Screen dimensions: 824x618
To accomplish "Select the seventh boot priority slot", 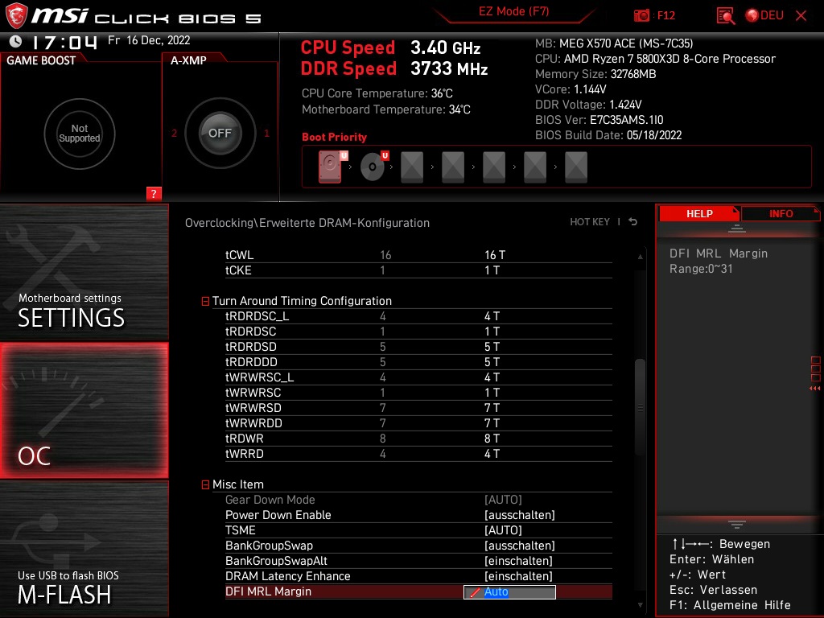I will pos(576,167).
